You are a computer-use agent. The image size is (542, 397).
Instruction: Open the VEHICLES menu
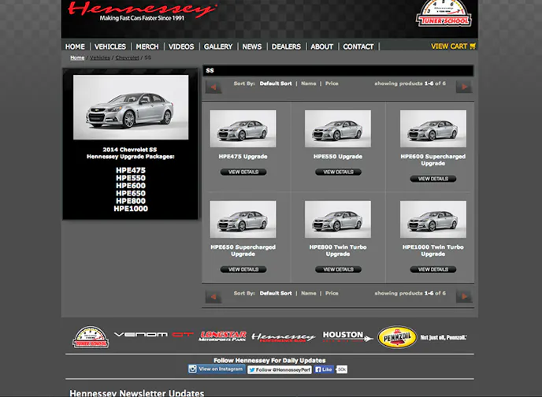[x=110, y=46]
